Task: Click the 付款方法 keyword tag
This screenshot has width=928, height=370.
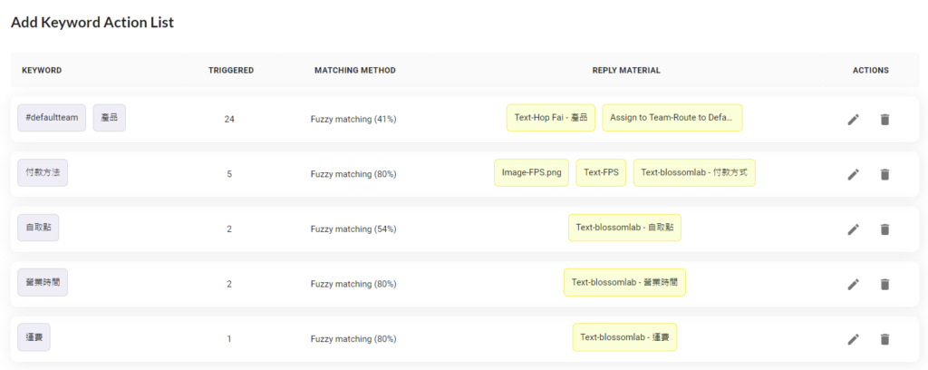Action: tap(43, 172)
